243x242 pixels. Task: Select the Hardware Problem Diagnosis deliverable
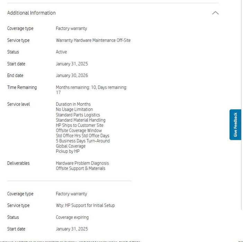click(x=82, y=163)
